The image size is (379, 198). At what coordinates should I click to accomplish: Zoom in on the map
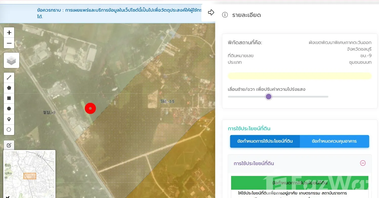point(9,33)
